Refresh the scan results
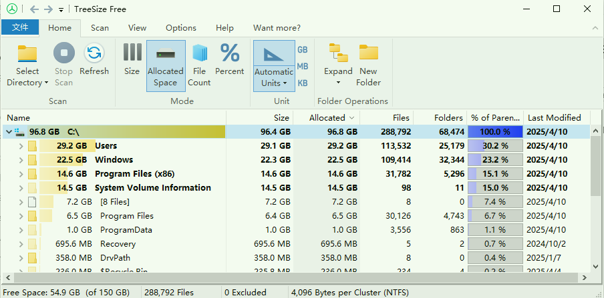Screen dimensions: 604x298 [94, 54]
